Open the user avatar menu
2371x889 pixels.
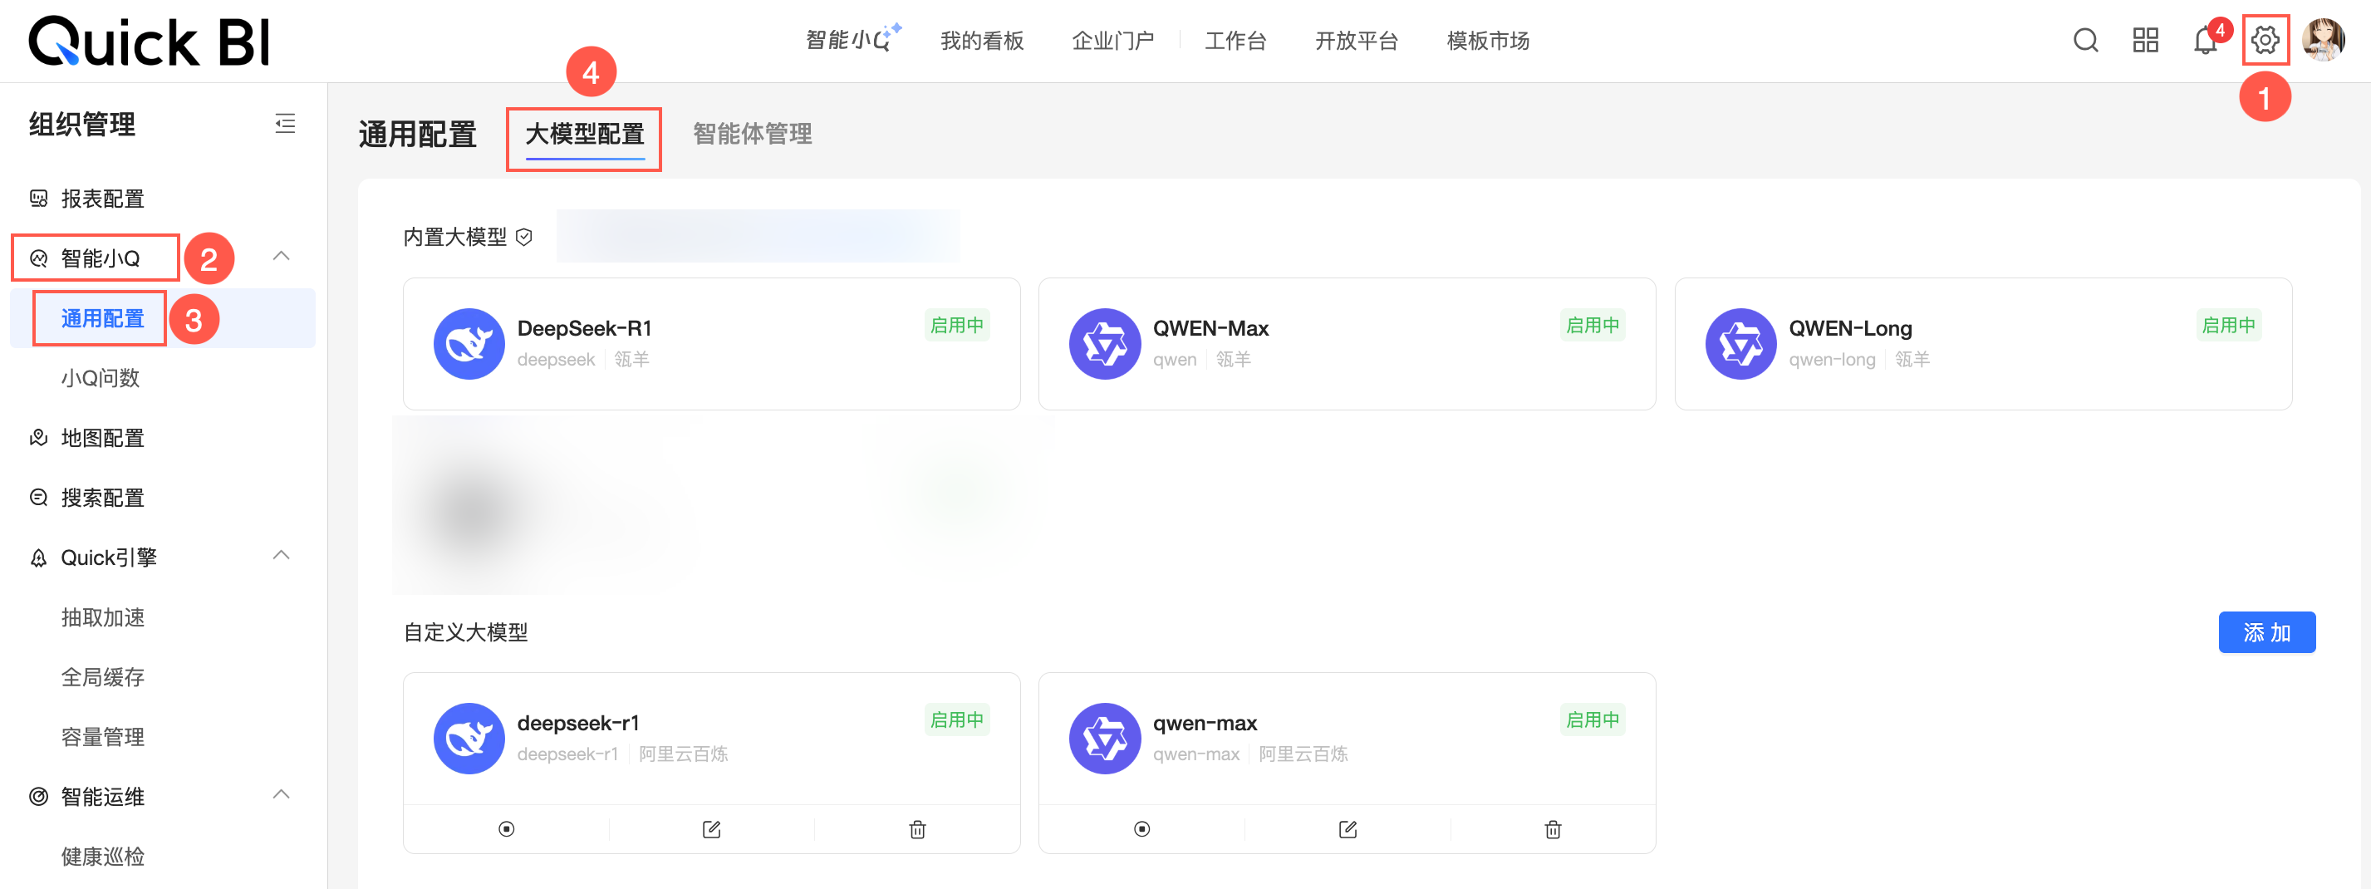click(2323, 41)
